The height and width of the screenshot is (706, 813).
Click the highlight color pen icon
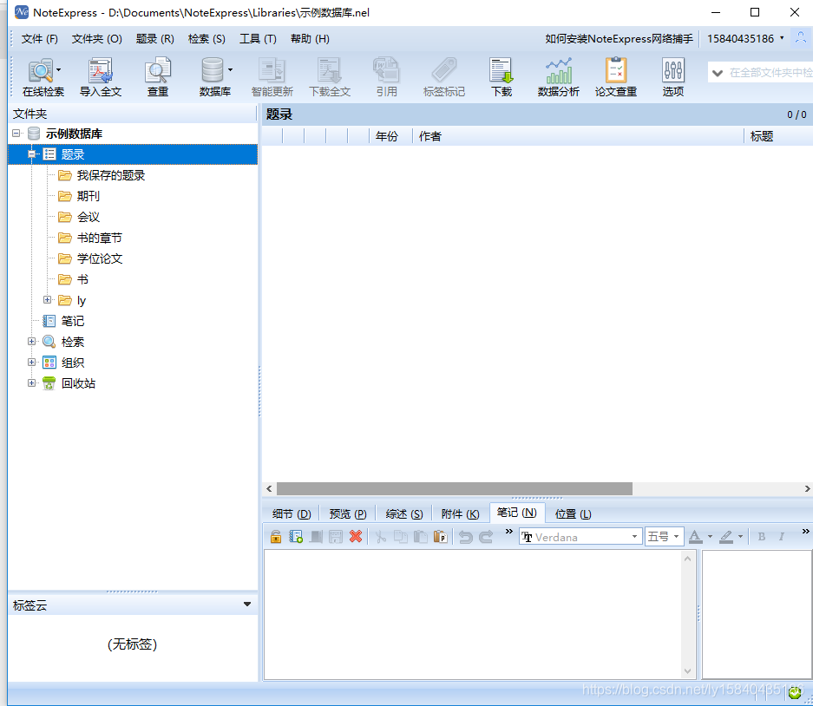click(x=726, y=537)
